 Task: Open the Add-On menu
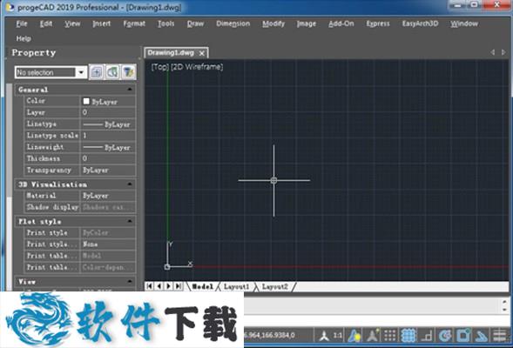click(x=341, y=23)
